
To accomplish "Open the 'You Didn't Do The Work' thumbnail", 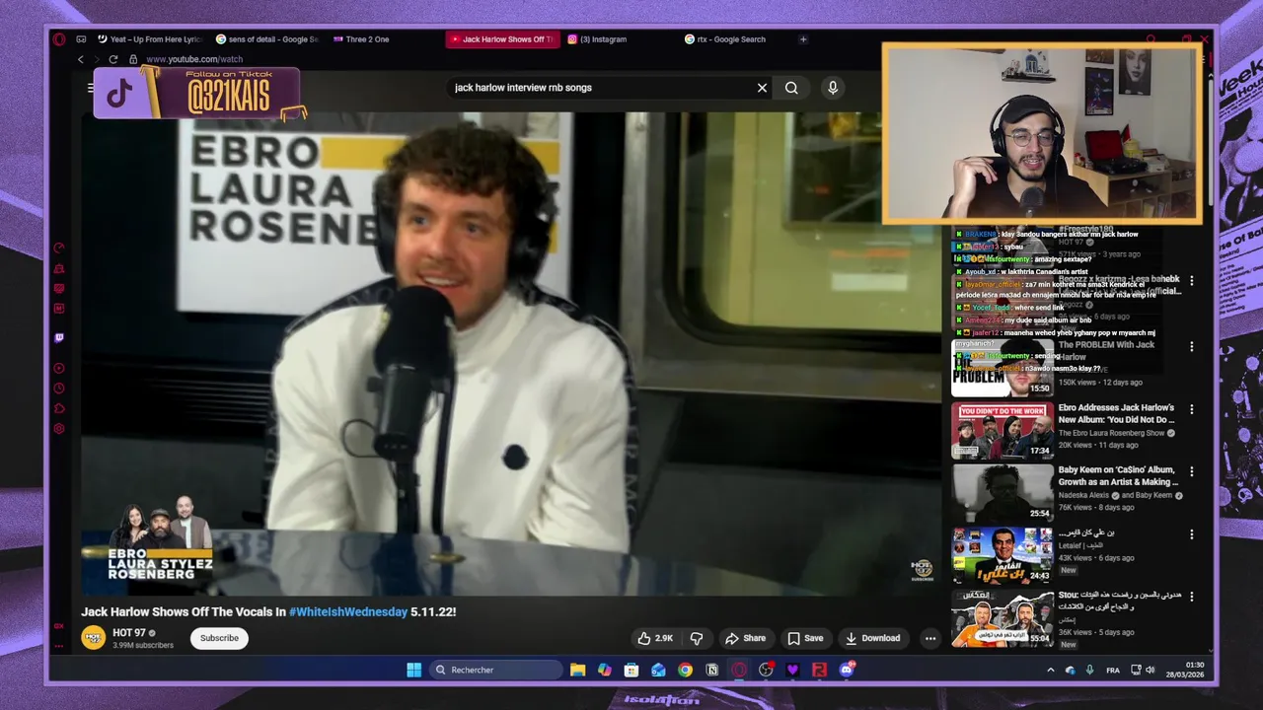I will pos(1003,430).
